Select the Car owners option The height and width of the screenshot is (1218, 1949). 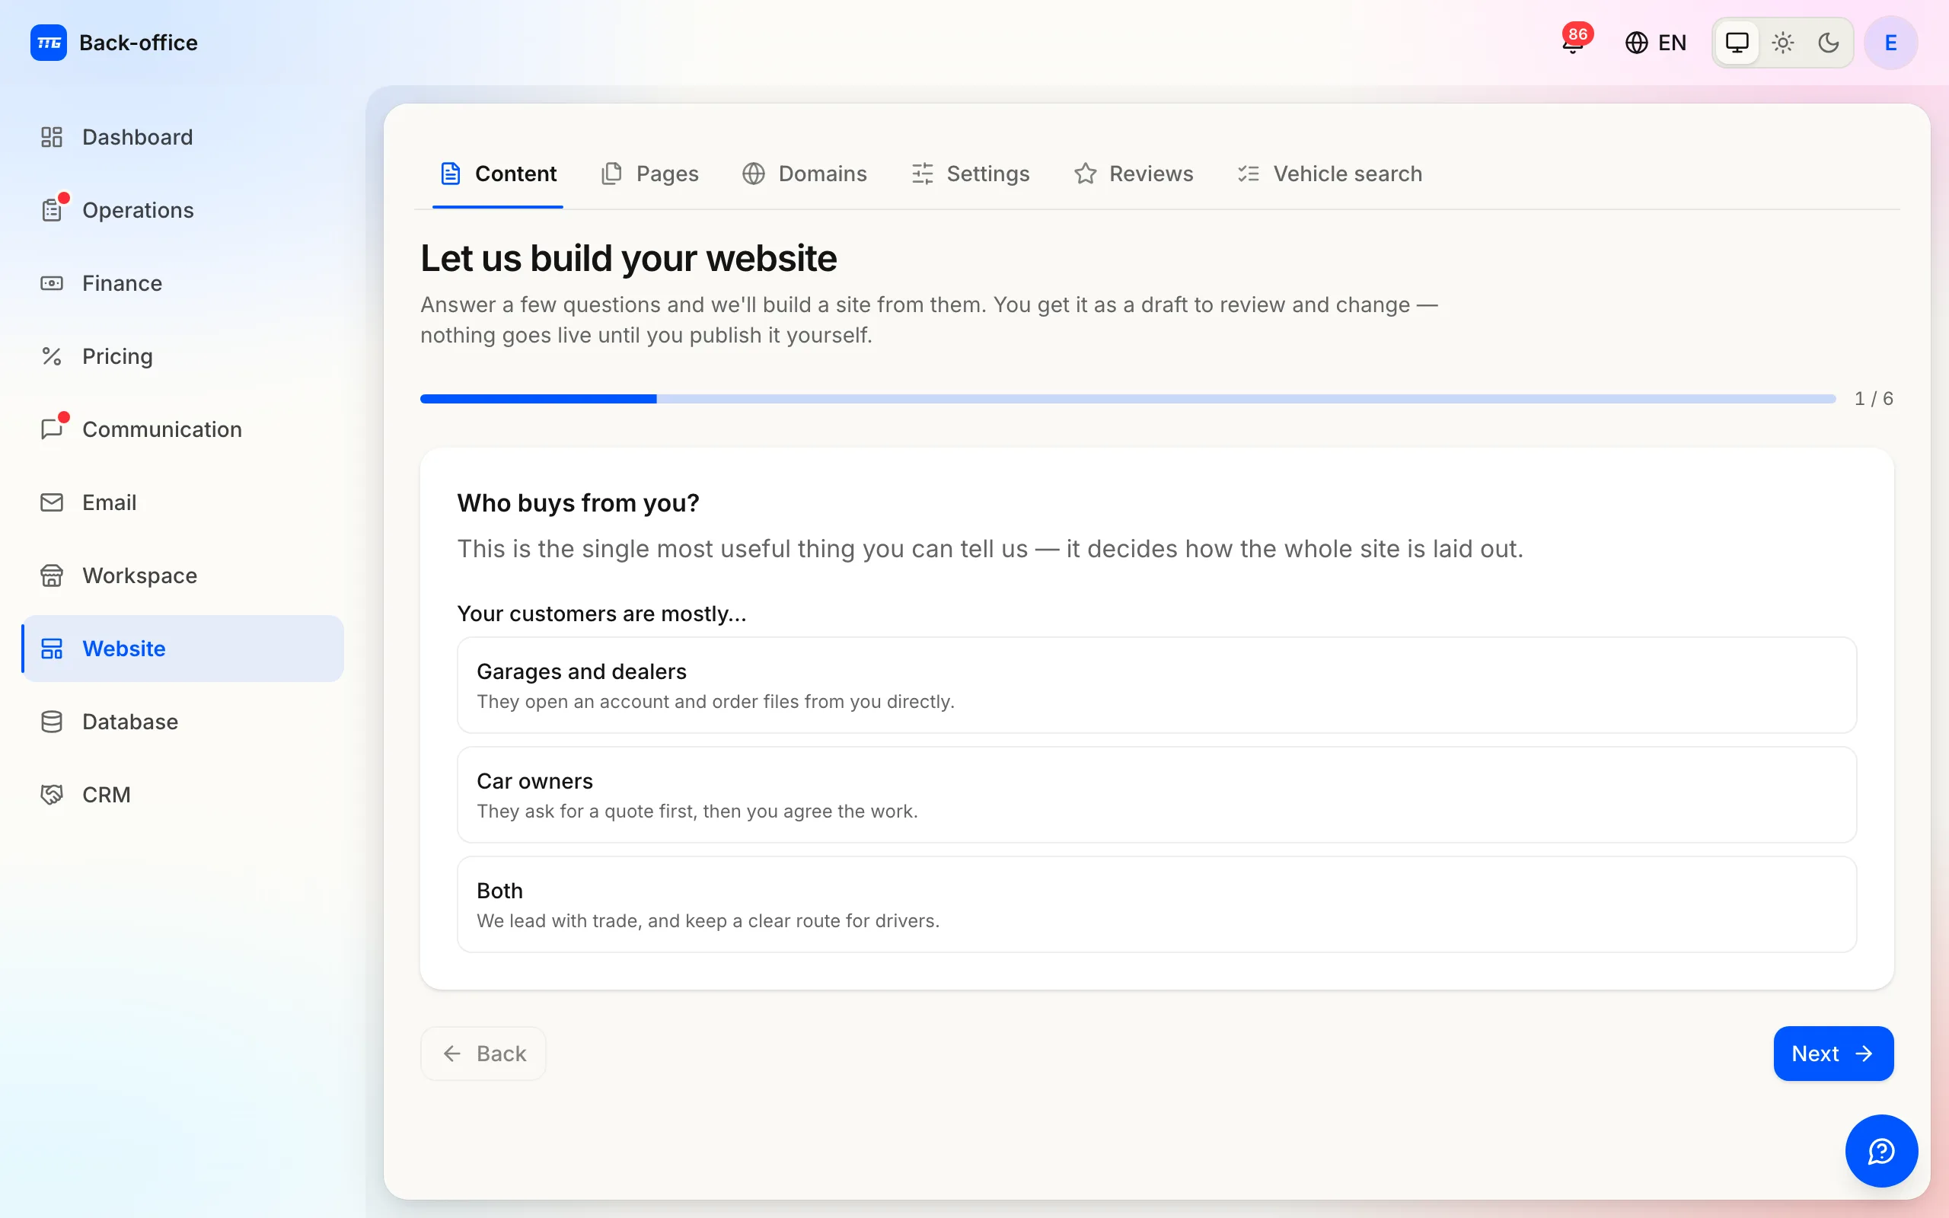tap(1156, 795)
